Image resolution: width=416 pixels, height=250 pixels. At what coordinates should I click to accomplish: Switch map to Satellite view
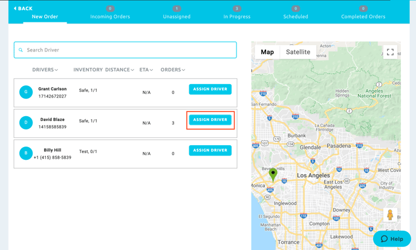(298, 52)
